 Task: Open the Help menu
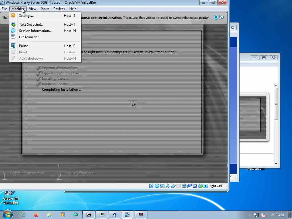[73, 9]
